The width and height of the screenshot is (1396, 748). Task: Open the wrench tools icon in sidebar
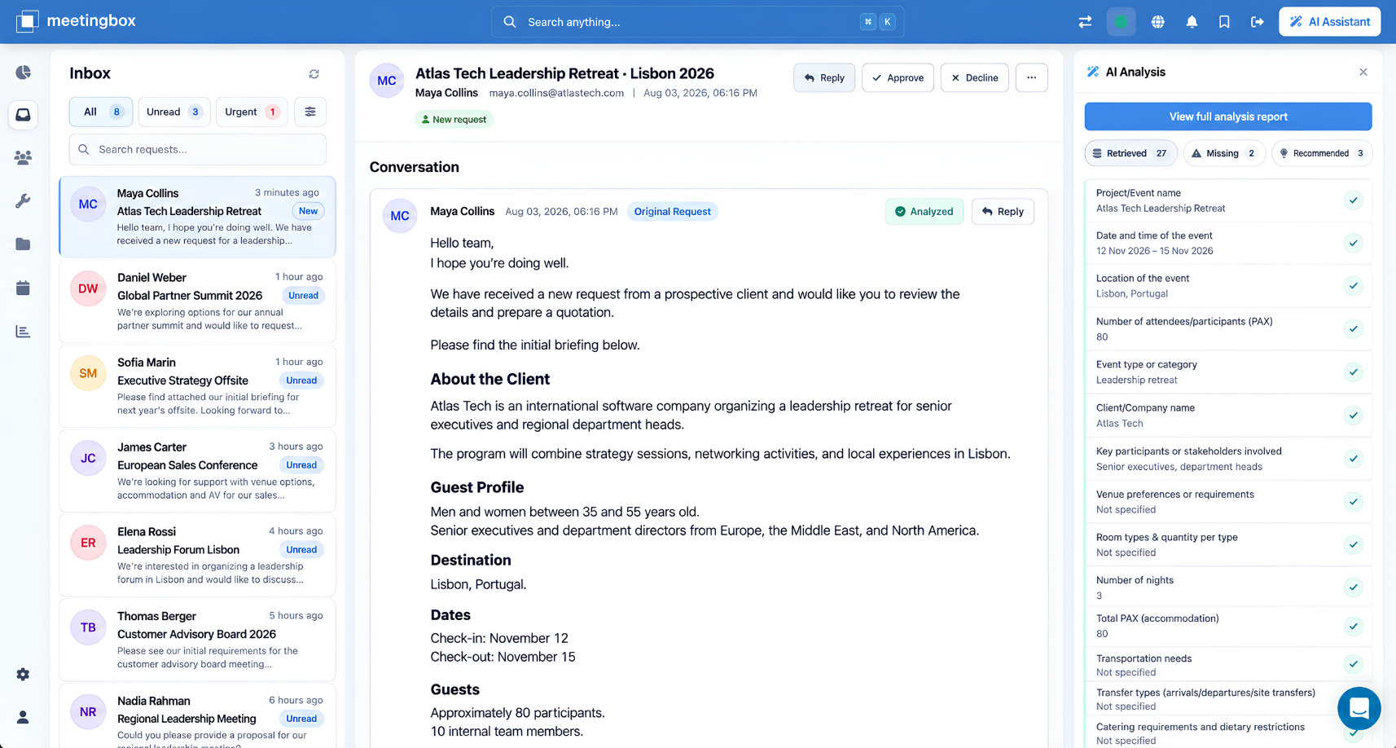click(23, 201)
